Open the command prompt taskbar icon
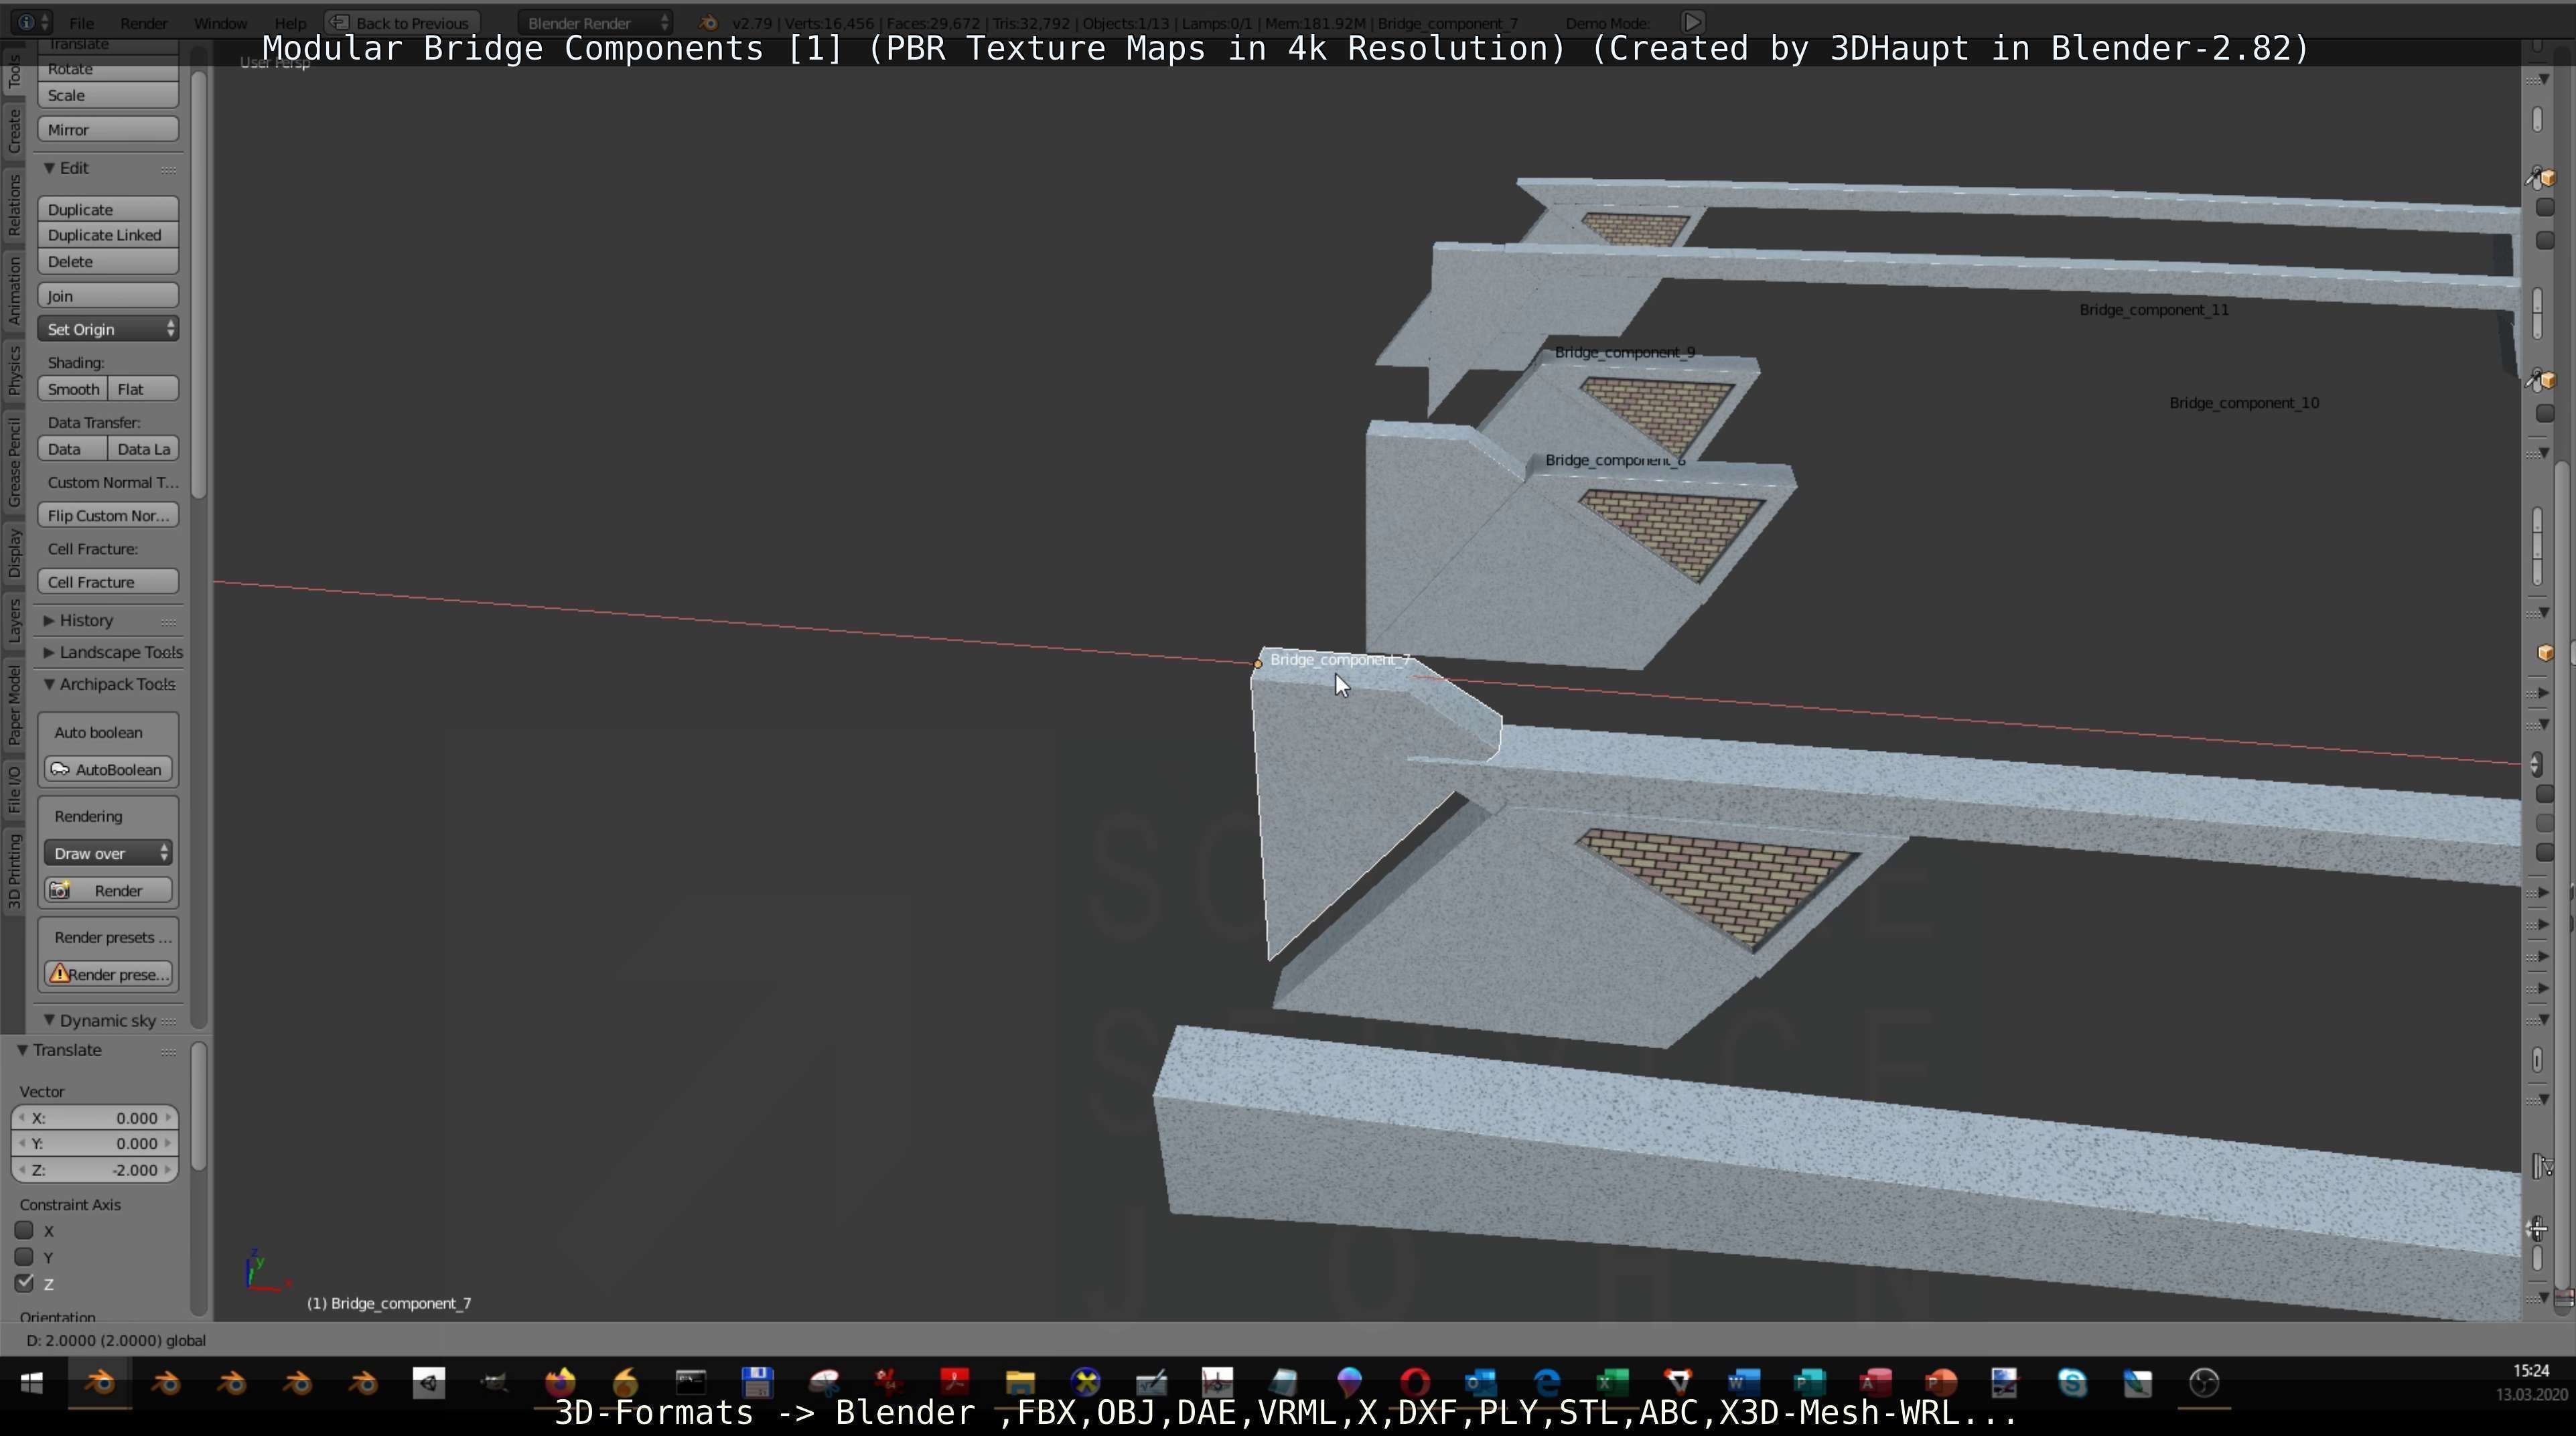Viewport: 2576px width, 1436px height. [x=691, y=1383]
